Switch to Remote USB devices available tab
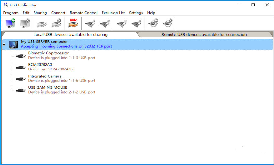The image size is (274, 165). (204, 34)
